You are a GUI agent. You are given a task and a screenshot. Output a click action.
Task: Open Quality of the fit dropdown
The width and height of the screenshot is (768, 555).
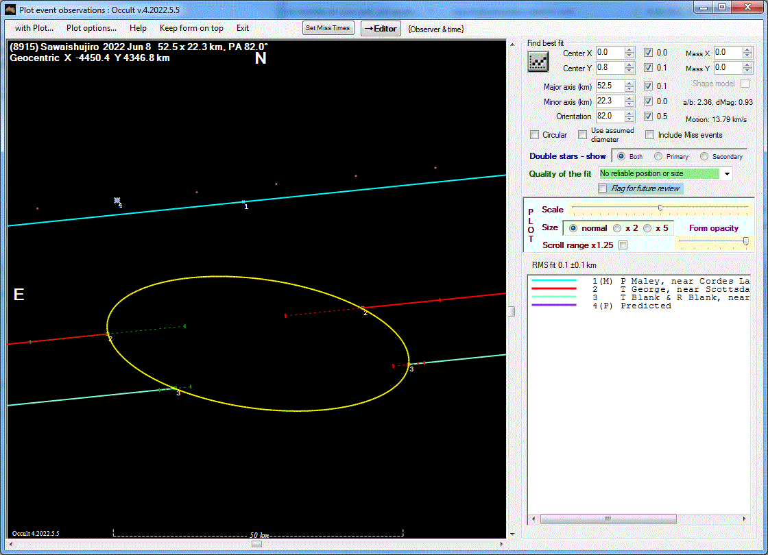pyautogui.click(x=727, y=174)
